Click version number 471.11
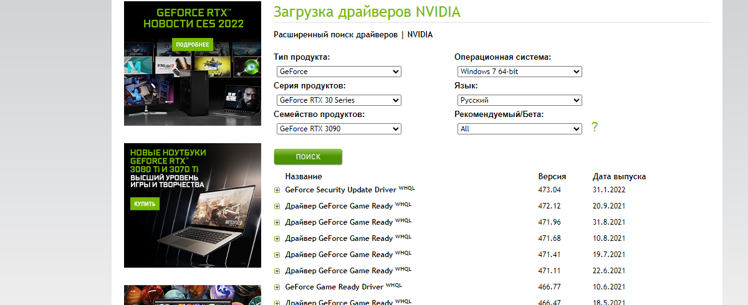The image size is (748, 305). [550, 270]
